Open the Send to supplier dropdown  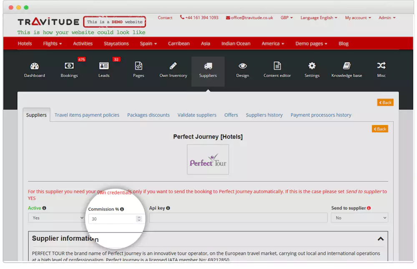pyautogui.click(x=359, y=217)
